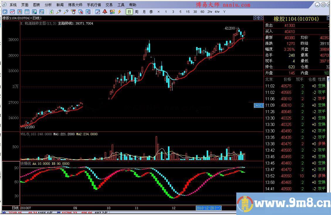
Task: Click the 轨道趋势主图 indicator label
Action: click(35, 23)
